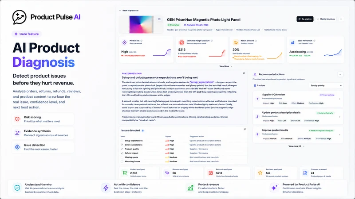Click the Orders analyzed cart icon
This screenshot has height=199, width=355.
(x=125, y=173)
